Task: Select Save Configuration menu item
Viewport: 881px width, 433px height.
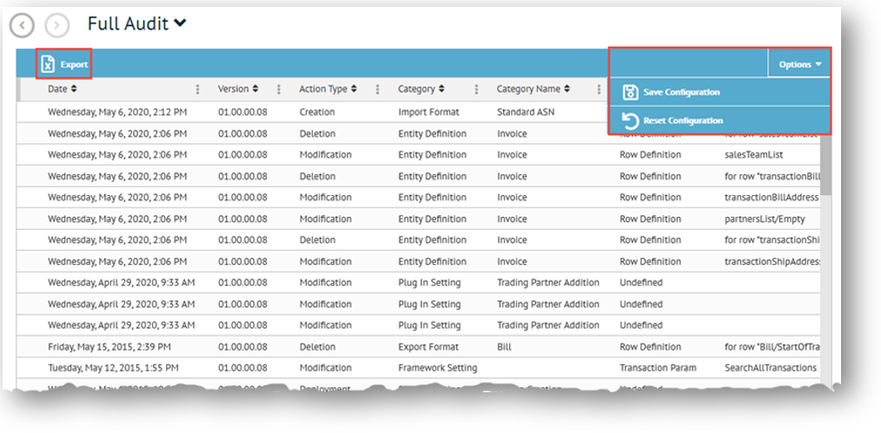Action: pos(681,92)
